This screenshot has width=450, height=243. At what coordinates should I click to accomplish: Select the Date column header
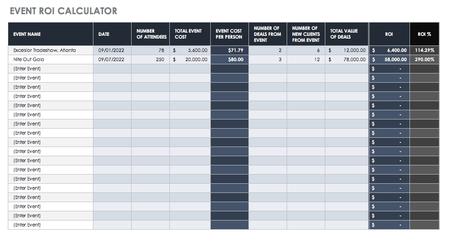[x=104, y=34]
